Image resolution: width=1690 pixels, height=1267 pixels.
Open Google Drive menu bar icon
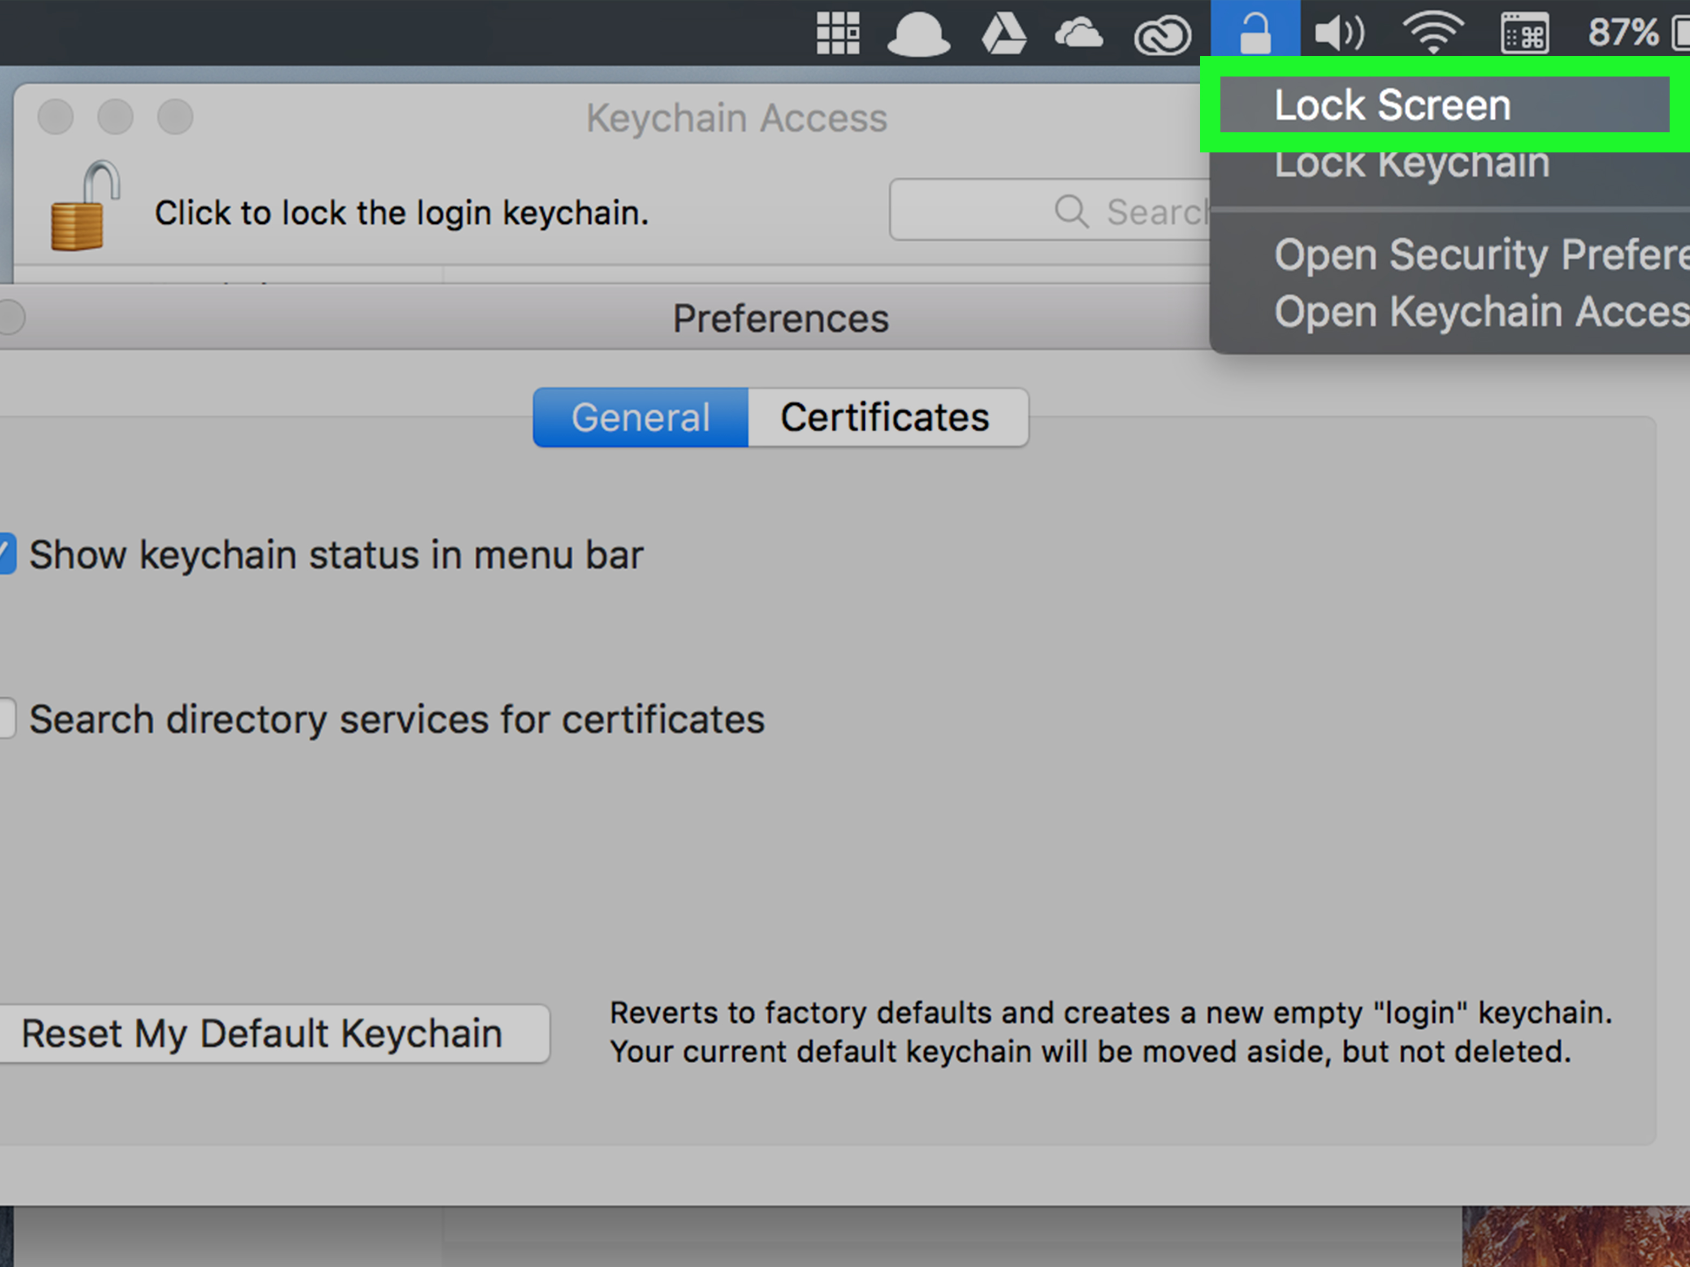1003,35
